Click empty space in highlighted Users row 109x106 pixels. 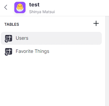pos(65,38)
